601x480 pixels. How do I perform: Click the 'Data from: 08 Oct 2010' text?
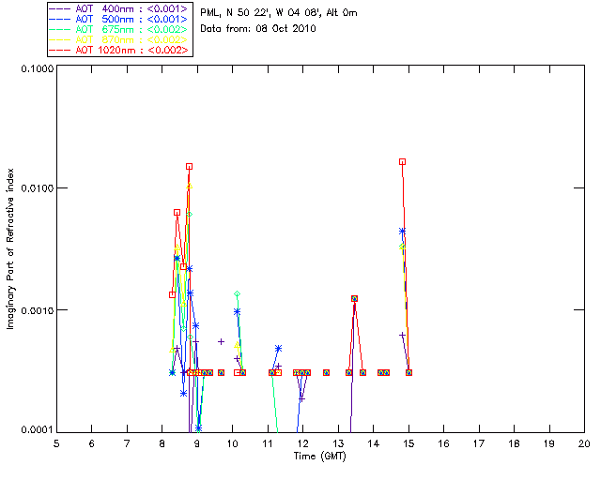click(x=258, y=29)
